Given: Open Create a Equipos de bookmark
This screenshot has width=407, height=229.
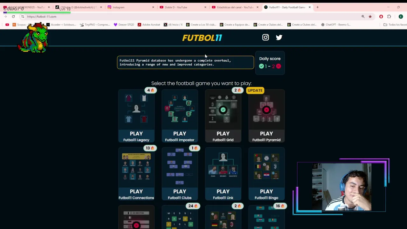Looking at the screenshot, I should tap(235, 24).
